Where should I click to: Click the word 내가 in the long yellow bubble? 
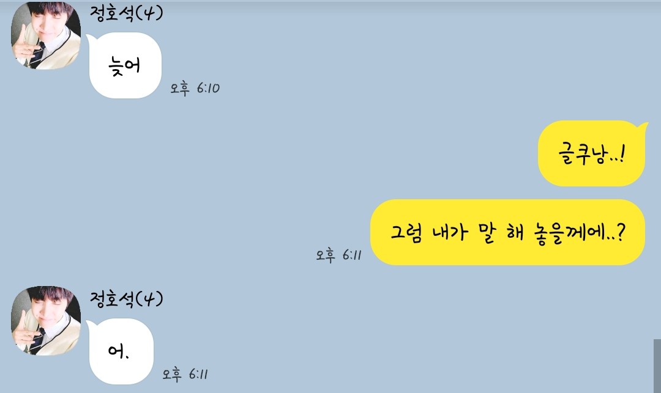pyautogui.click(x=450, y=232)
